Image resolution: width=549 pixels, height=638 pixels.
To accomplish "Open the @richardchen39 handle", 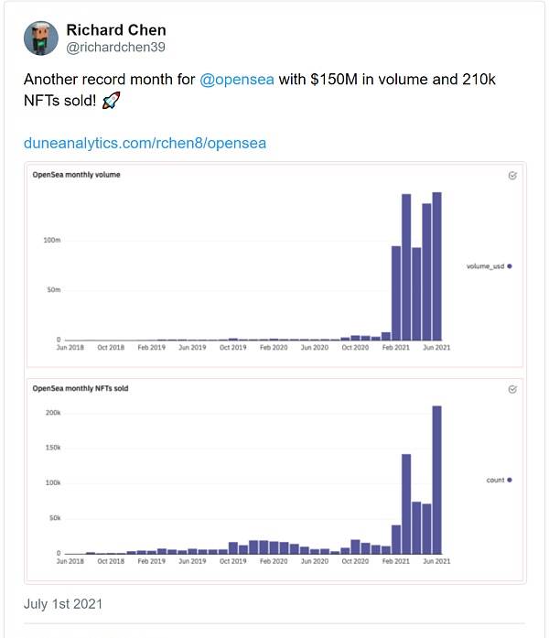I will pos(115,48).
